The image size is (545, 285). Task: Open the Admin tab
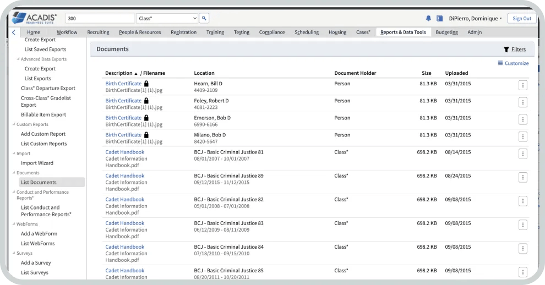tap(475, 32)
